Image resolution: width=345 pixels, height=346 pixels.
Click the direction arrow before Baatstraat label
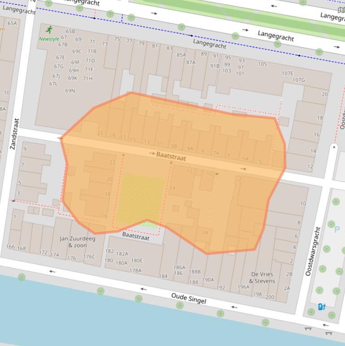152,153
